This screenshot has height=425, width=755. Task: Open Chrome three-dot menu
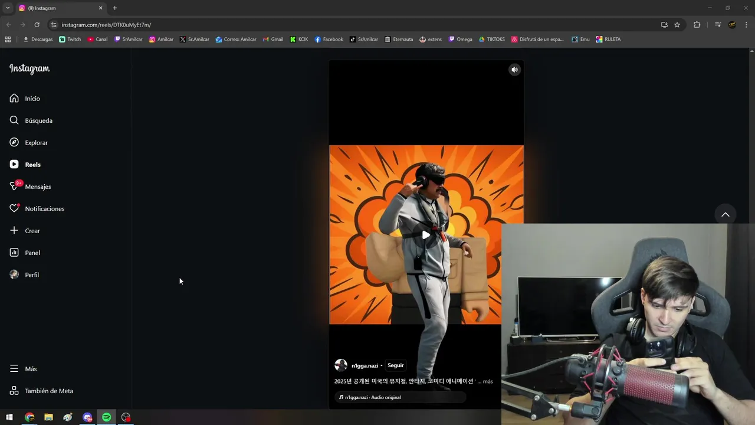pyautogui.click(x=746, y=25)
